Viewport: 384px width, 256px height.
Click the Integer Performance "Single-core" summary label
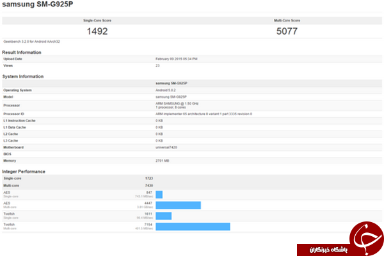coord(12,179)
